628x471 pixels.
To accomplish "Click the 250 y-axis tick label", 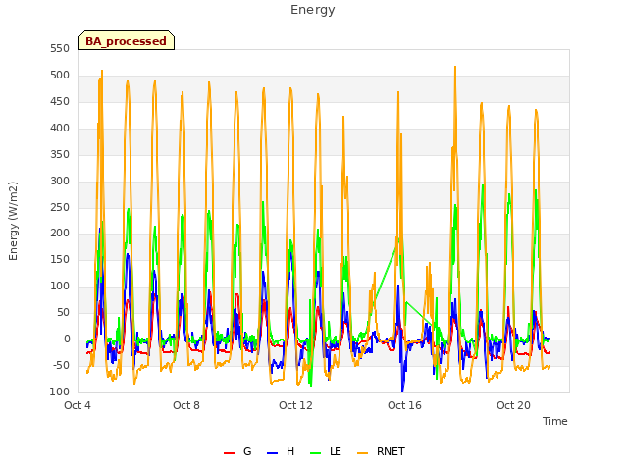I will pos(60,207).
